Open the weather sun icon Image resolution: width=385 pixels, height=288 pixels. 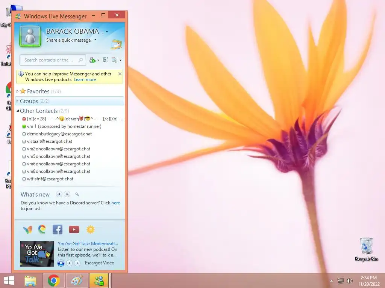point(90,229)
